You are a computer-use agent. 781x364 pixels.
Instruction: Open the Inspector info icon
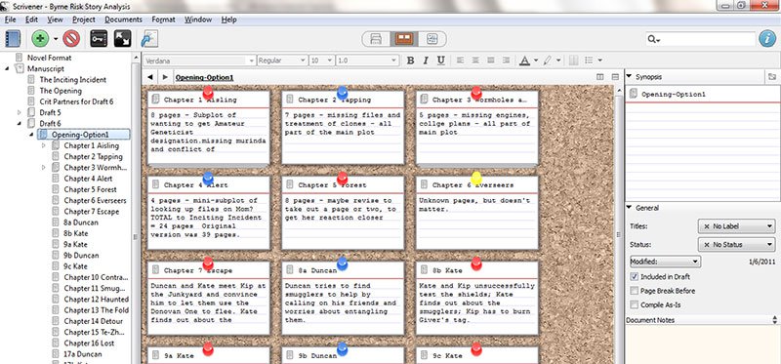click(767, 38)
